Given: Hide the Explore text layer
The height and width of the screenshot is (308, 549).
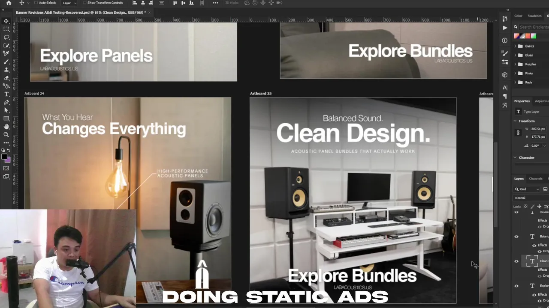Looking at the screenshot, I should point(516,286).
